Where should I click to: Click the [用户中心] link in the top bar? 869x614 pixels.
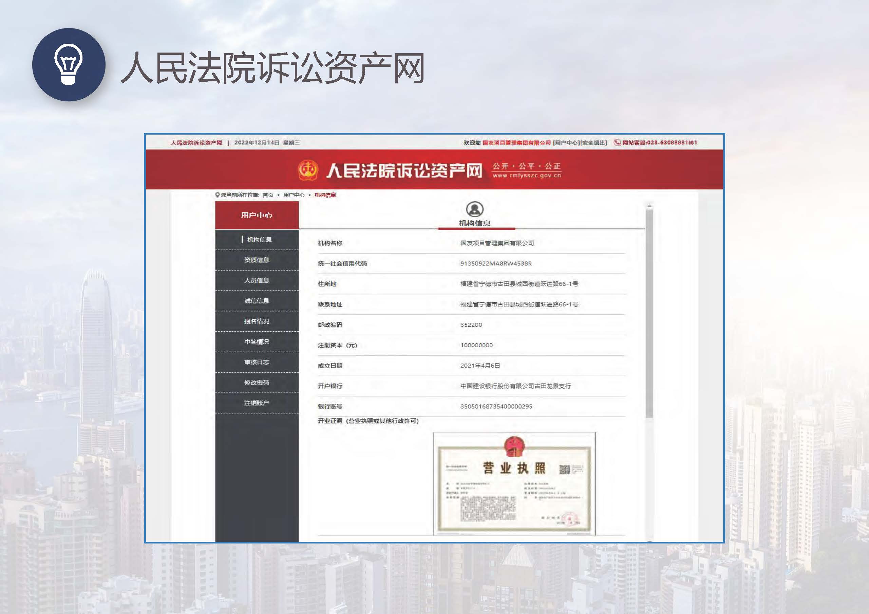pos(566,142)
